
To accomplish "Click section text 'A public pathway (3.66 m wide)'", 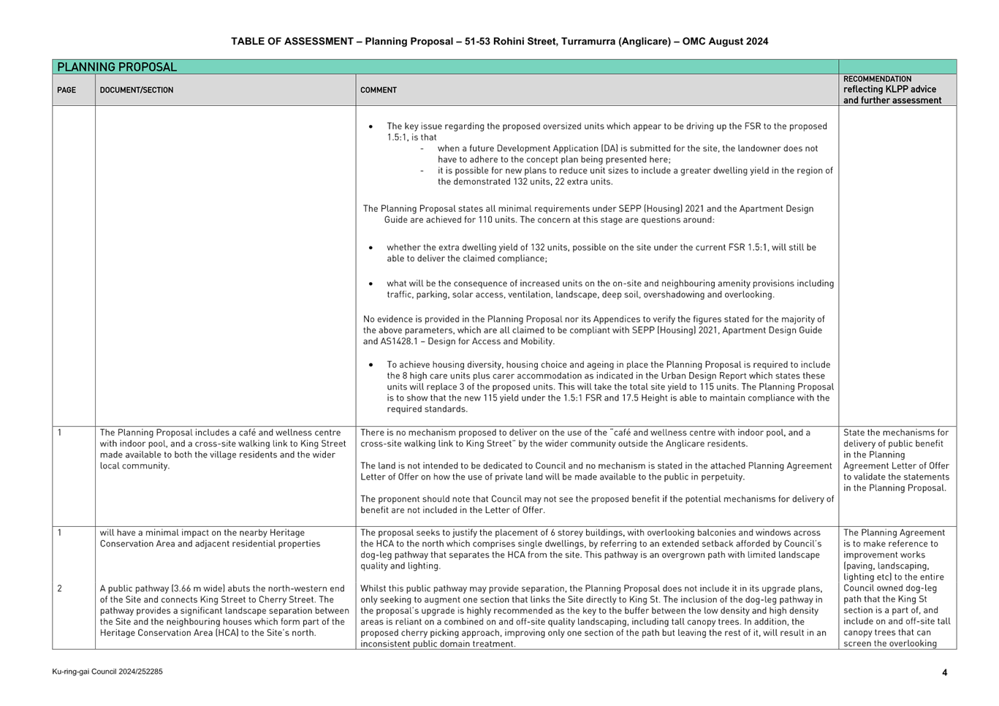I will coord(224,610).
